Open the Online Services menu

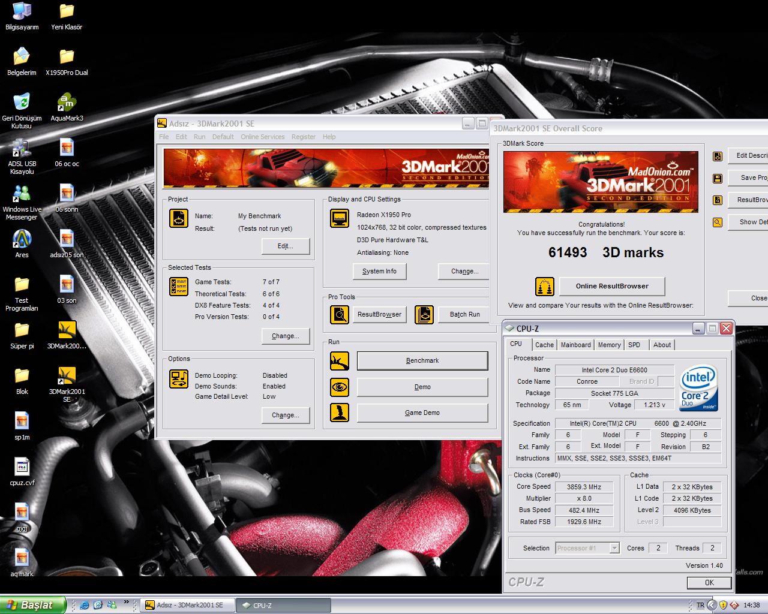[x=263, y=137]
